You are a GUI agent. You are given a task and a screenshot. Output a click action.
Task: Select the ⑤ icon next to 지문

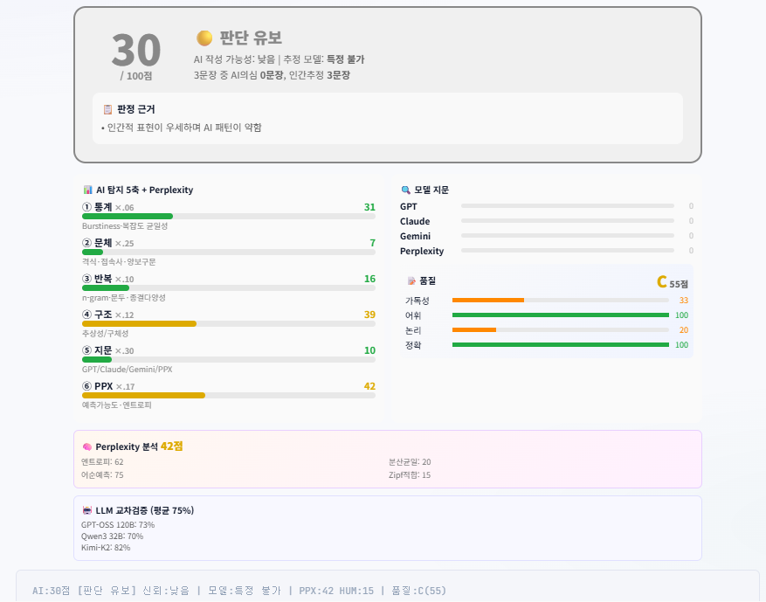click(88, 347)
